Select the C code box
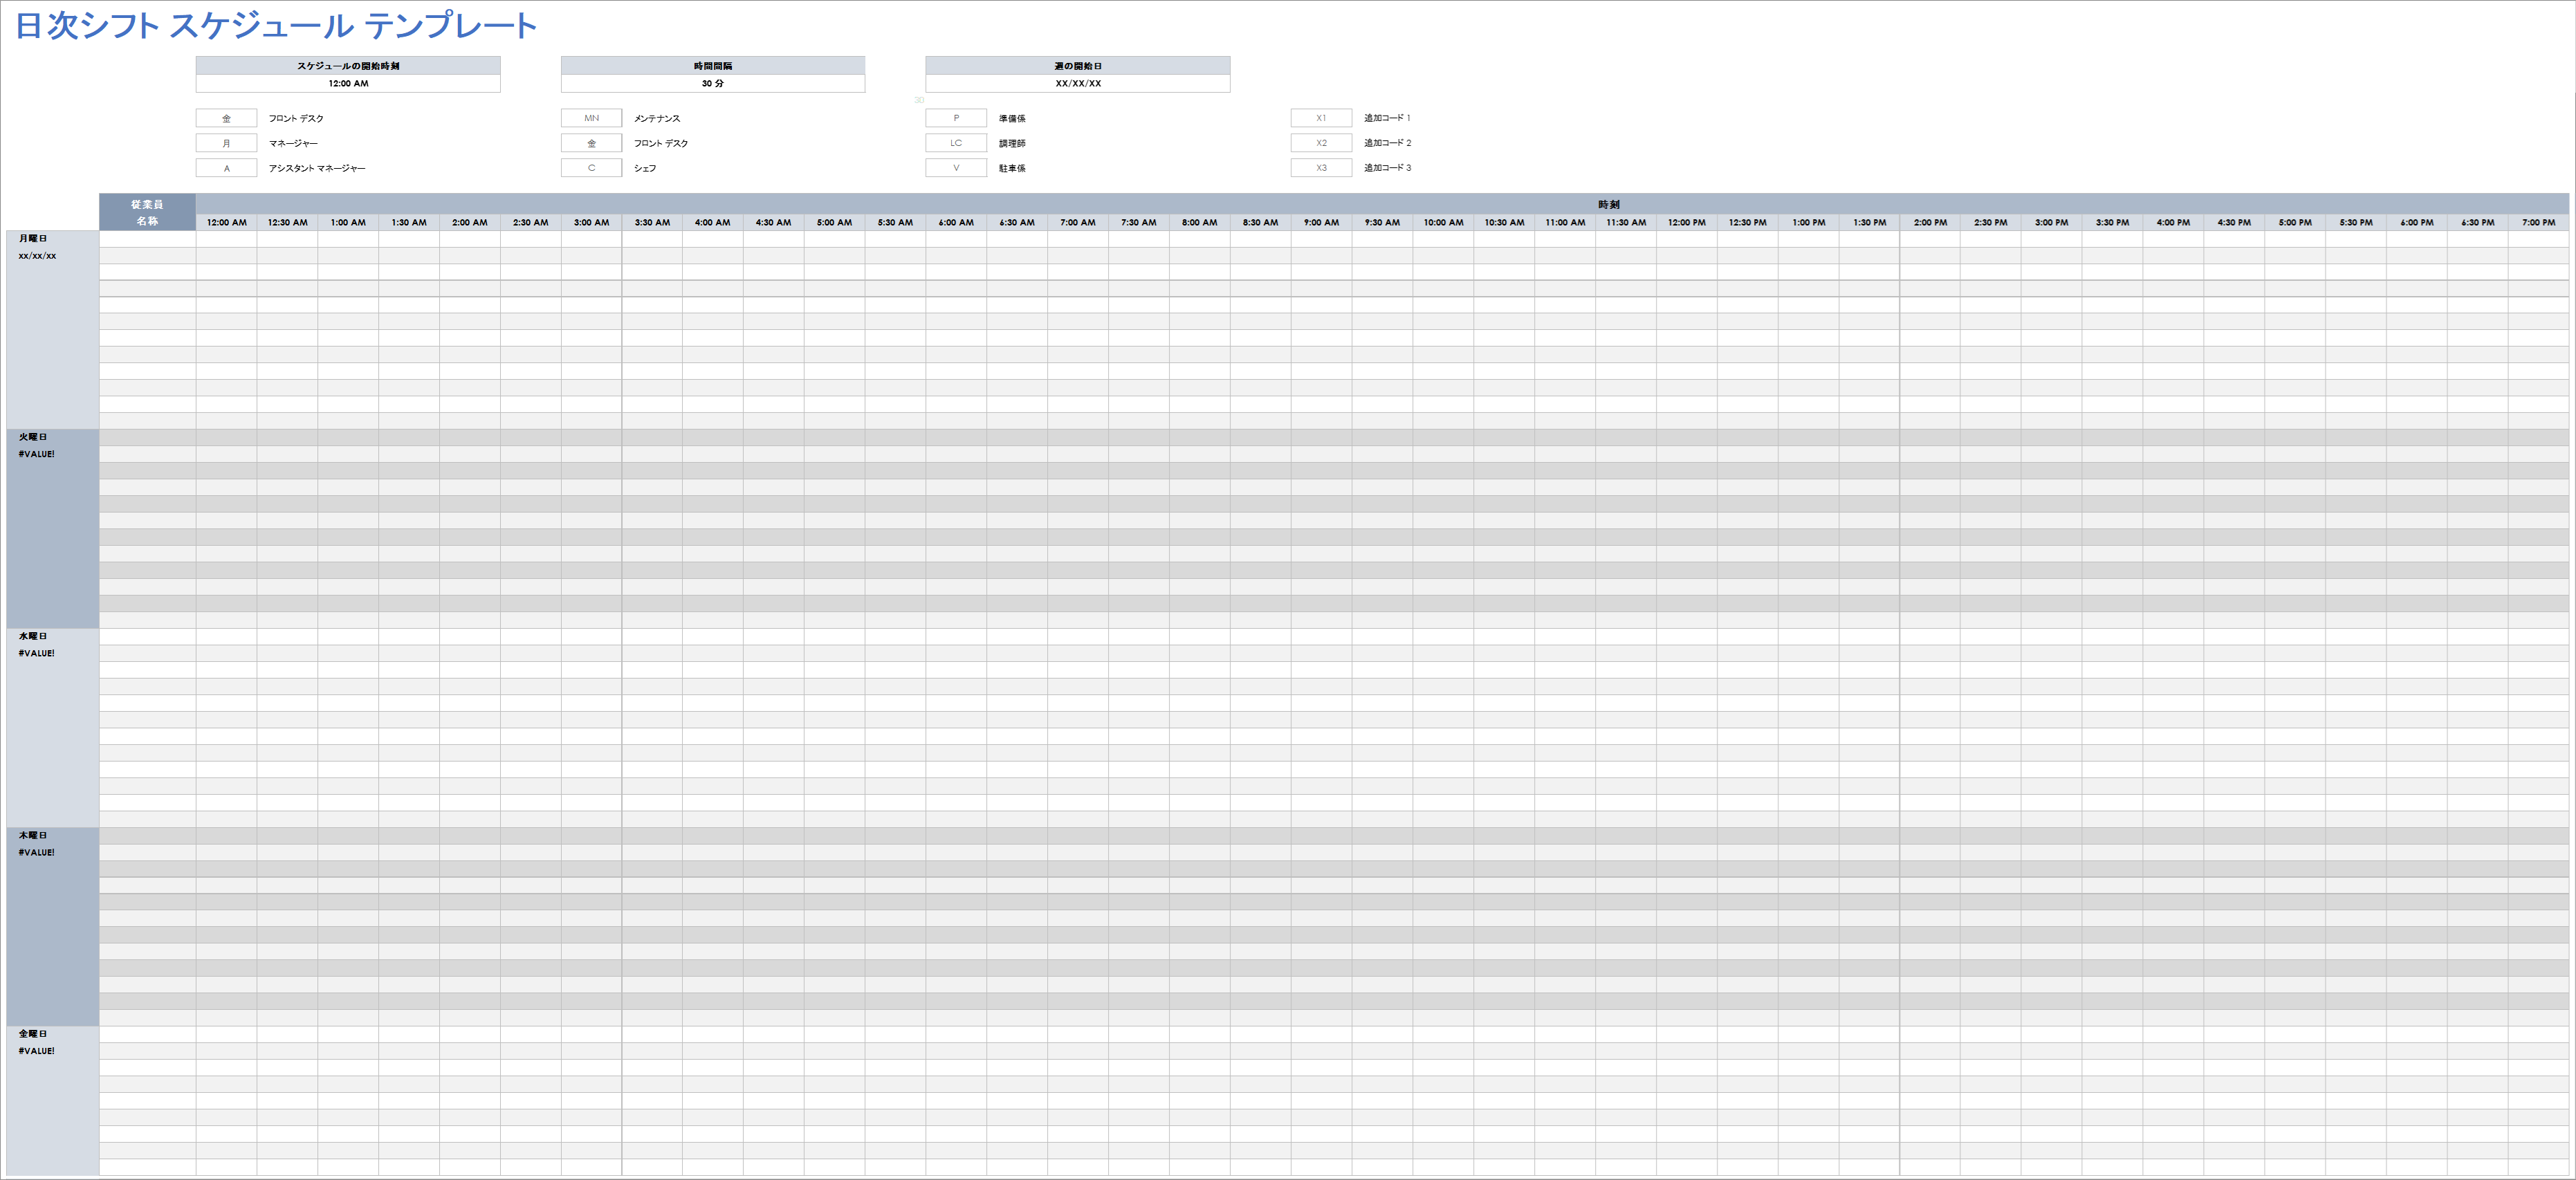This screenshot has height=1180, width=2576. [591, 168]
